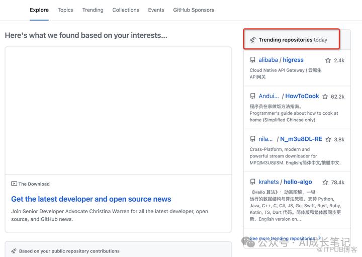Viewport: 362px width, 257px height.
Task: Click the Andui... owner link
Action: tap(268, 96)
